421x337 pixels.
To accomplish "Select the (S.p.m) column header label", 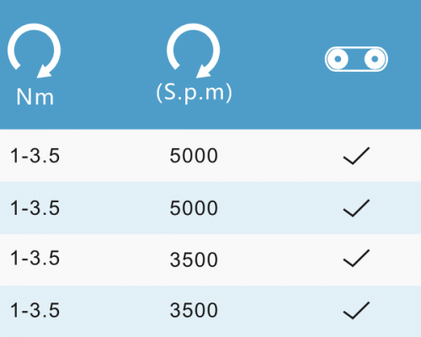I will pos(194,93).
